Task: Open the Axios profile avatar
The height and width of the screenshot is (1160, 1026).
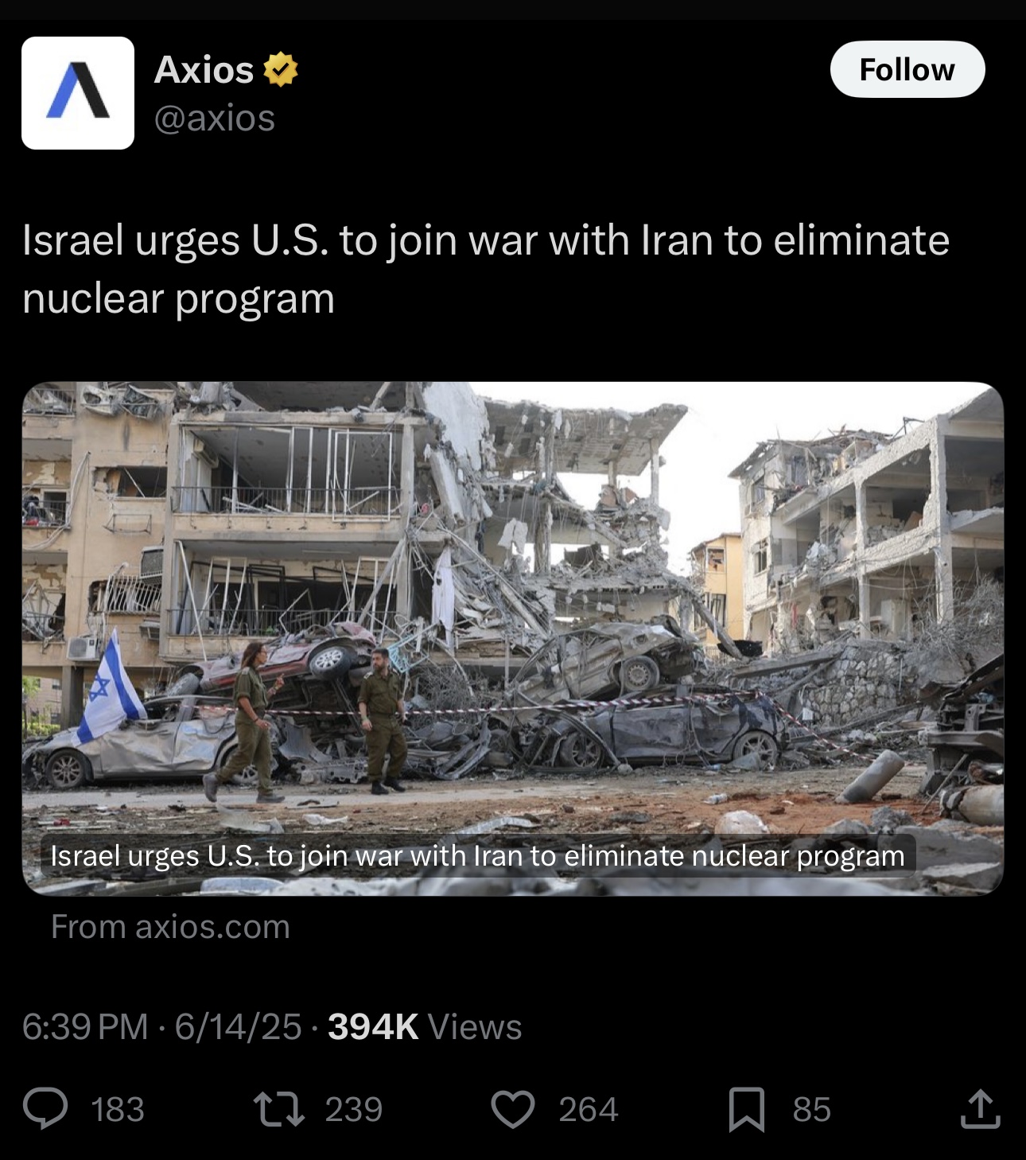Action: click(x=78, y=93)
